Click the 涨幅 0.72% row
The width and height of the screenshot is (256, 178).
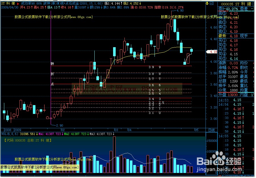coord(228,68)
